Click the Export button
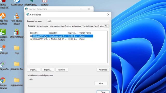 [x=48, y=70]
